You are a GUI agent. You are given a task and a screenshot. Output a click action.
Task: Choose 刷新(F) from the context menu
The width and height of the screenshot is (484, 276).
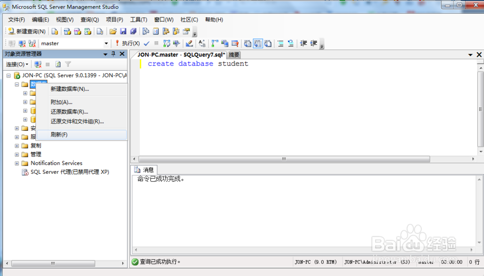[x=82, y=135]
